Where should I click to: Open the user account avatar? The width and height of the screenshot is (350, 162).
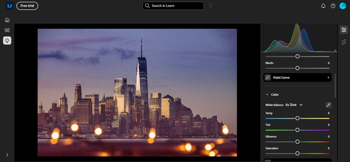click(x=343, y=6)
